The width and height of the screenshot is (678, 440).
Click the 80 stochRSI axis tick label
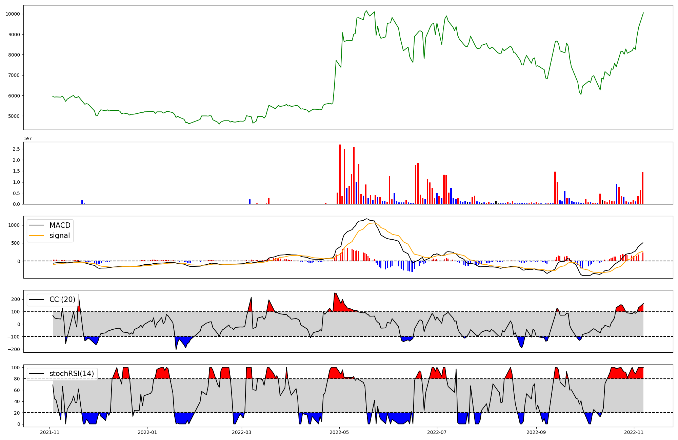point(17,379)
